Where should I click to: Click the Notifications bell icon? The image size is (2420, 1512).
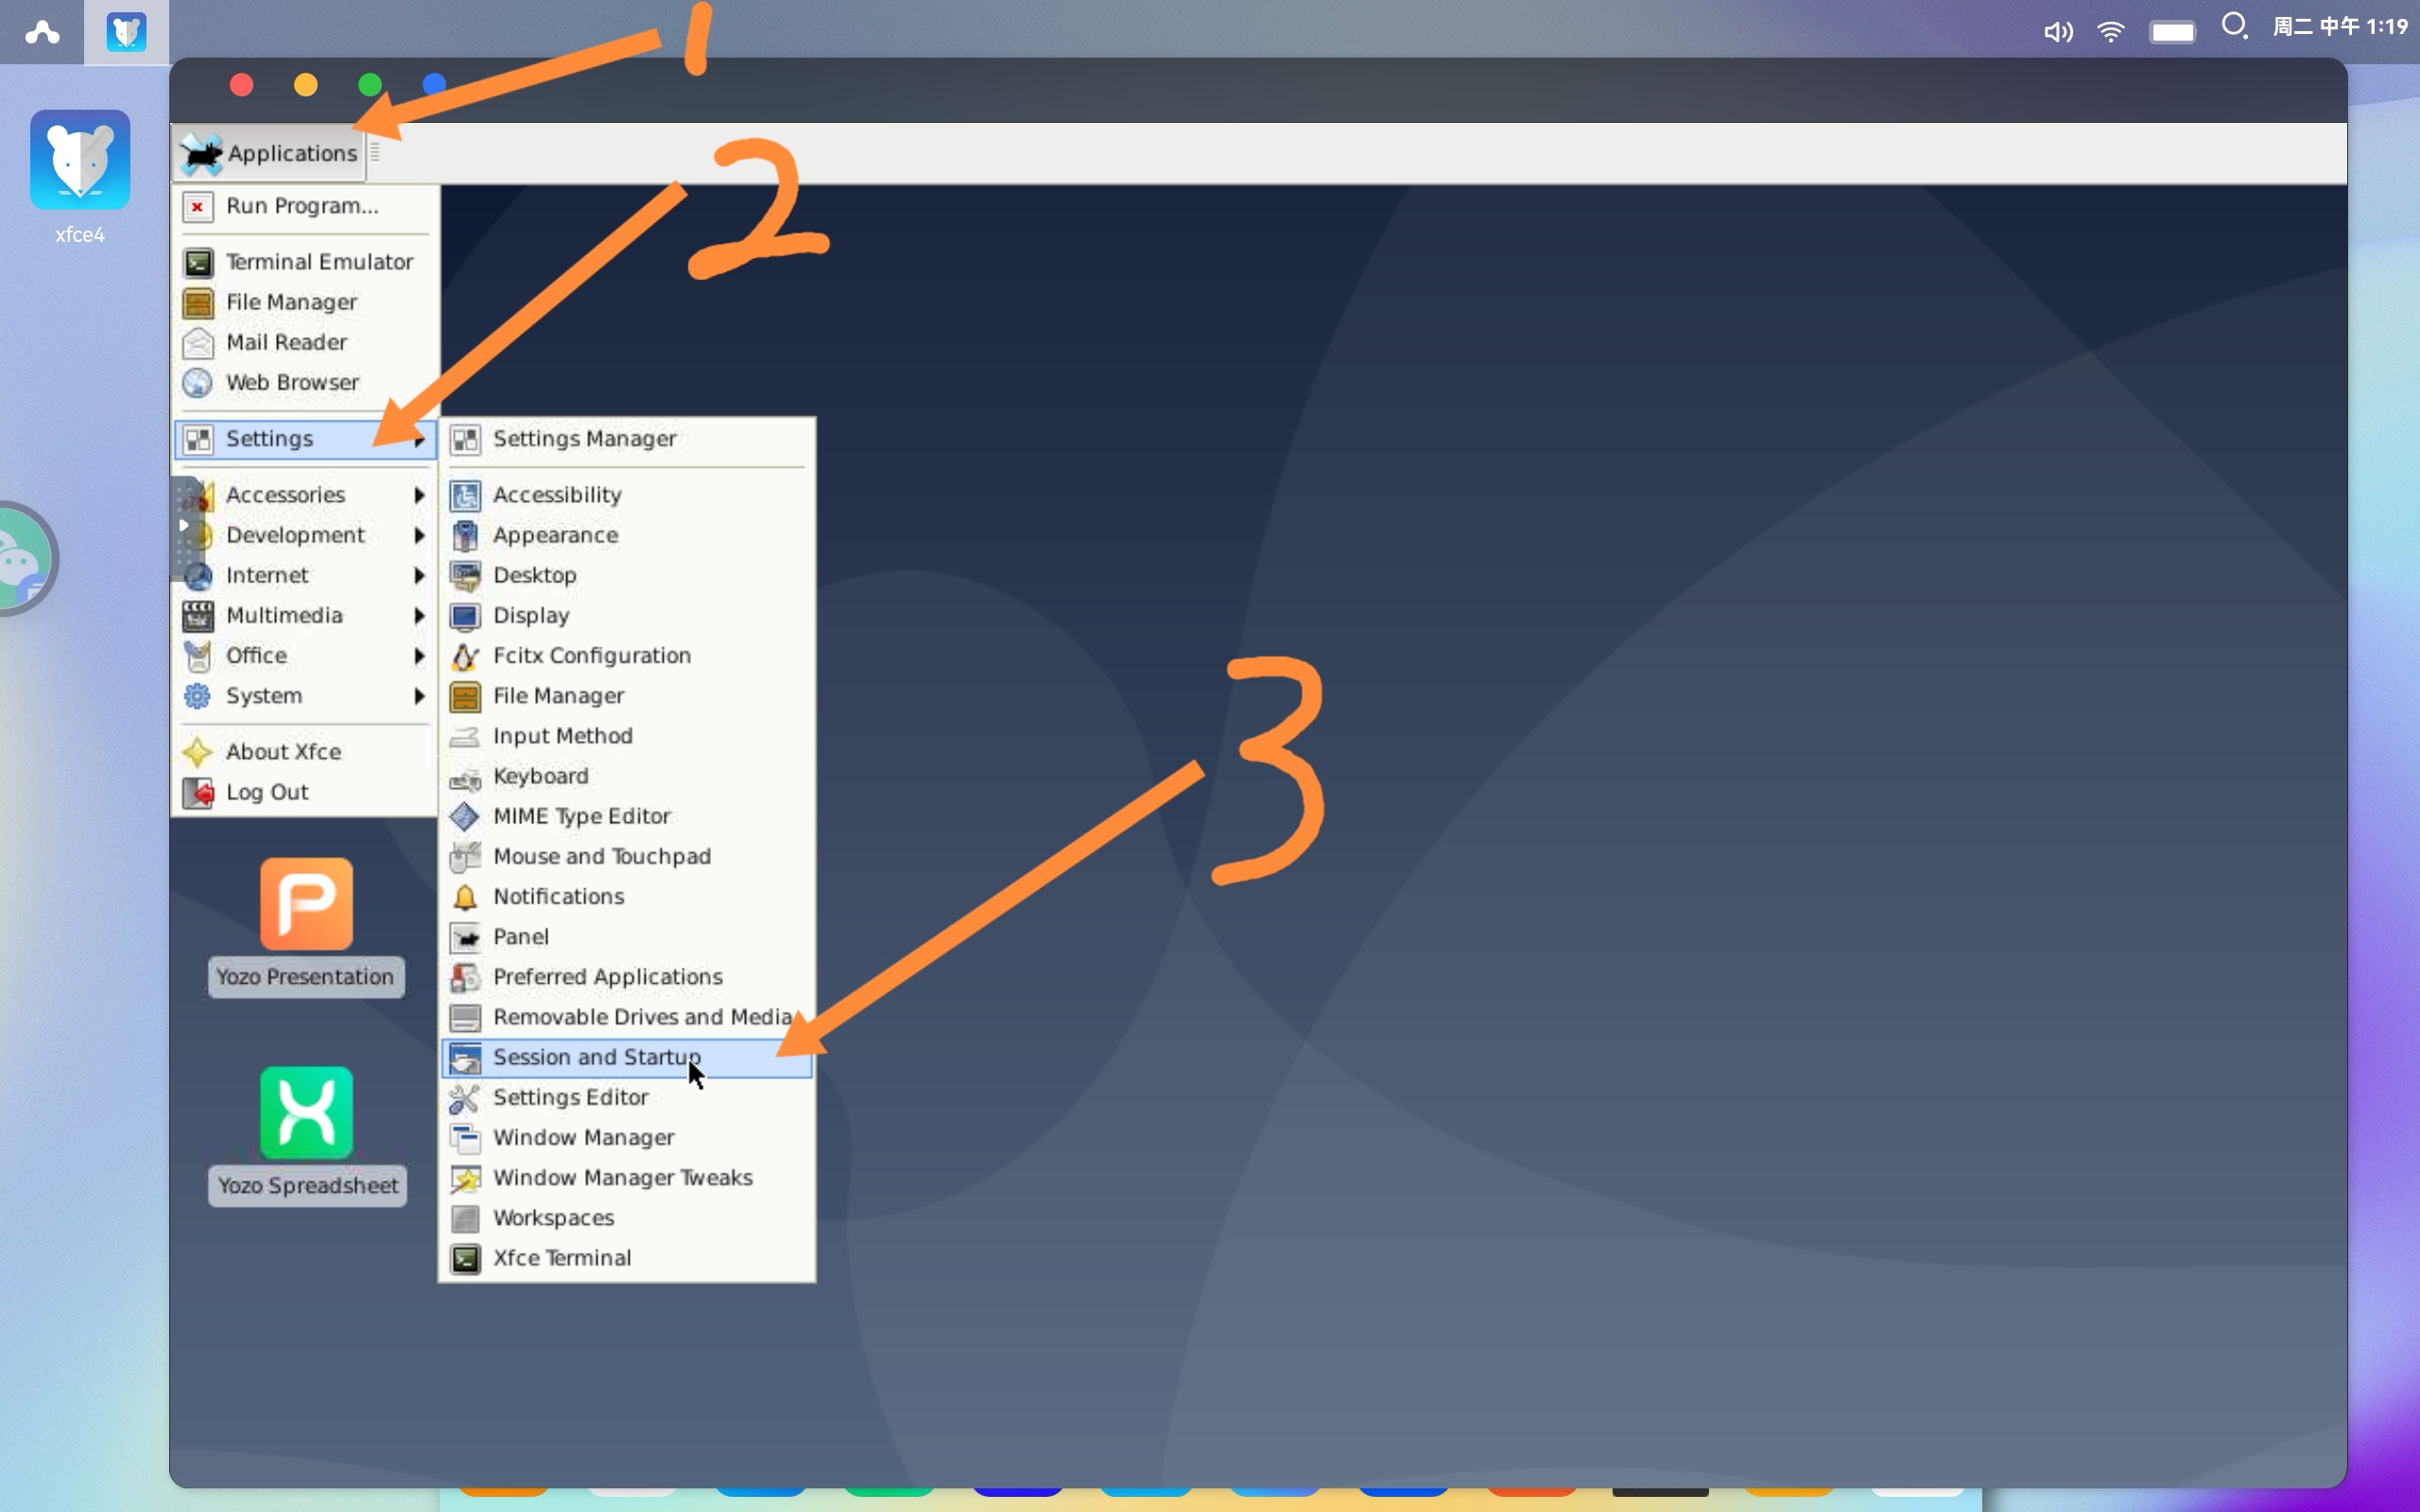pos(465,897)
